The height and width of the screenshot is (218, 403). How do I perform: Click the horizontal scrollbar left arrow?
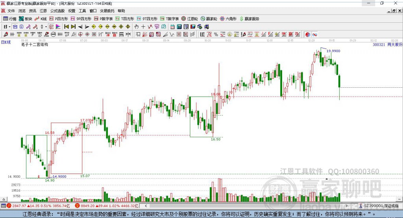[x=146, y=206]
